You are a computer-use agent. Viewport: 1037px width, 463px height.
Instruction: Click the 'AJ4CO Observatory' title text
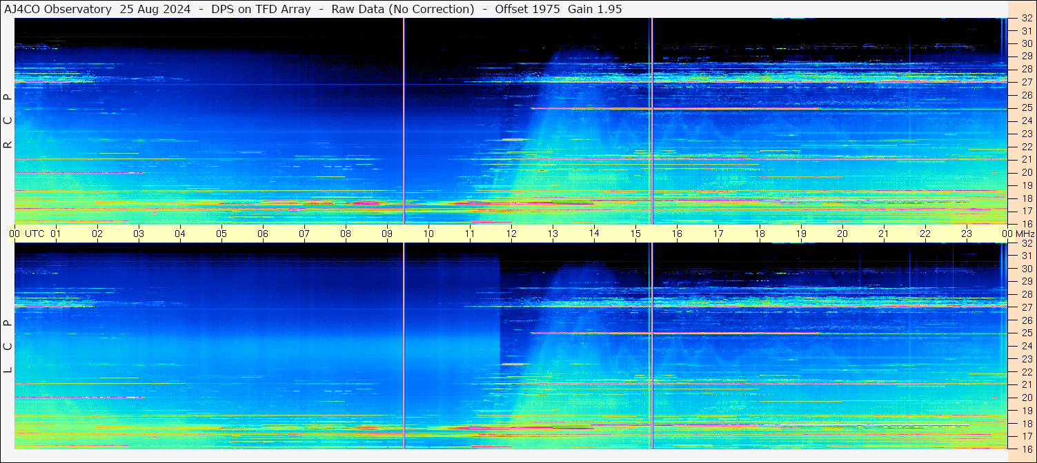point(58,9)
